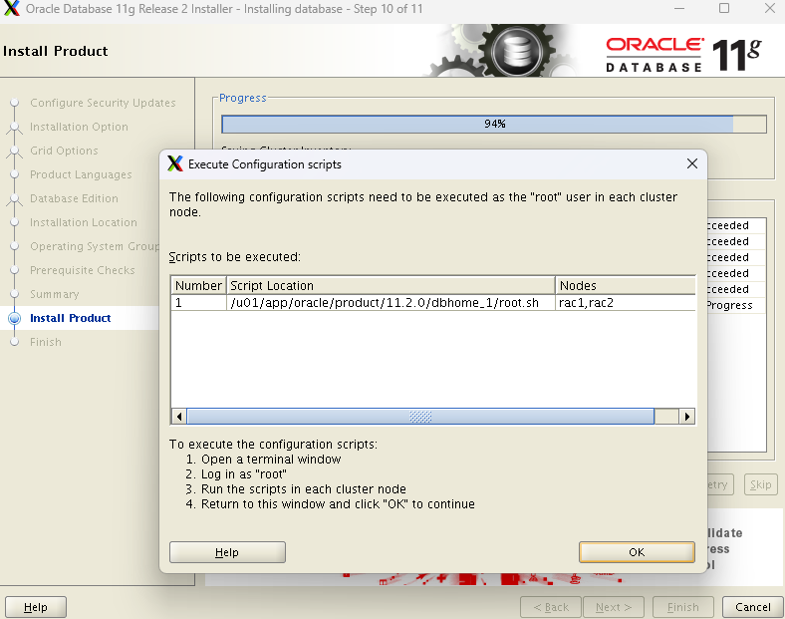Close the Oracle installer window

tap(770, 8)
